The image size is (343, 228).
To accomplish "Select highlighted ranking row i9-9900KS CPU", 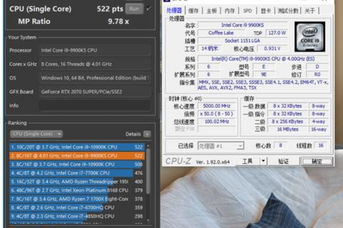I will [x=77, y=156].
